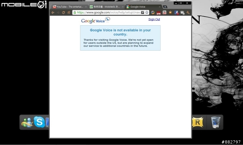Viewport: 243px width, 145px height.
Task: Click the Sign Out link
Action: click(154, 19)
